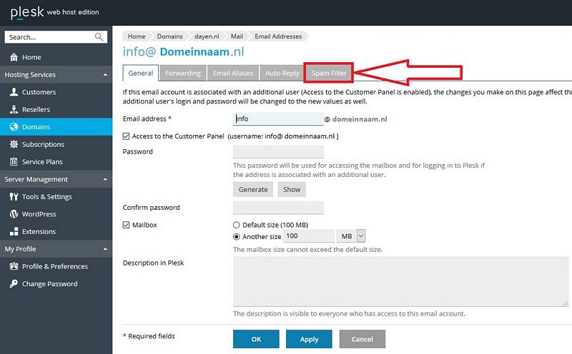Click the Password input field

(x=278, y=151)
